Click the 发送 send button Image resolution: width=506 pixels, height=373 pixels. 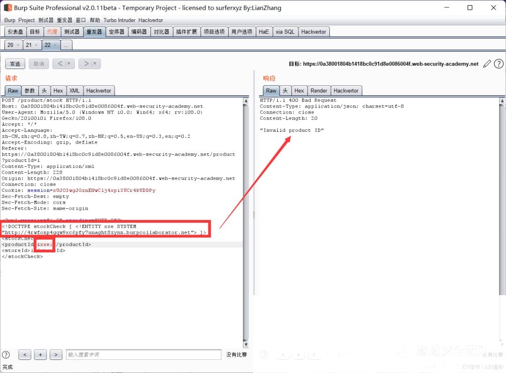tap(15, 64)
